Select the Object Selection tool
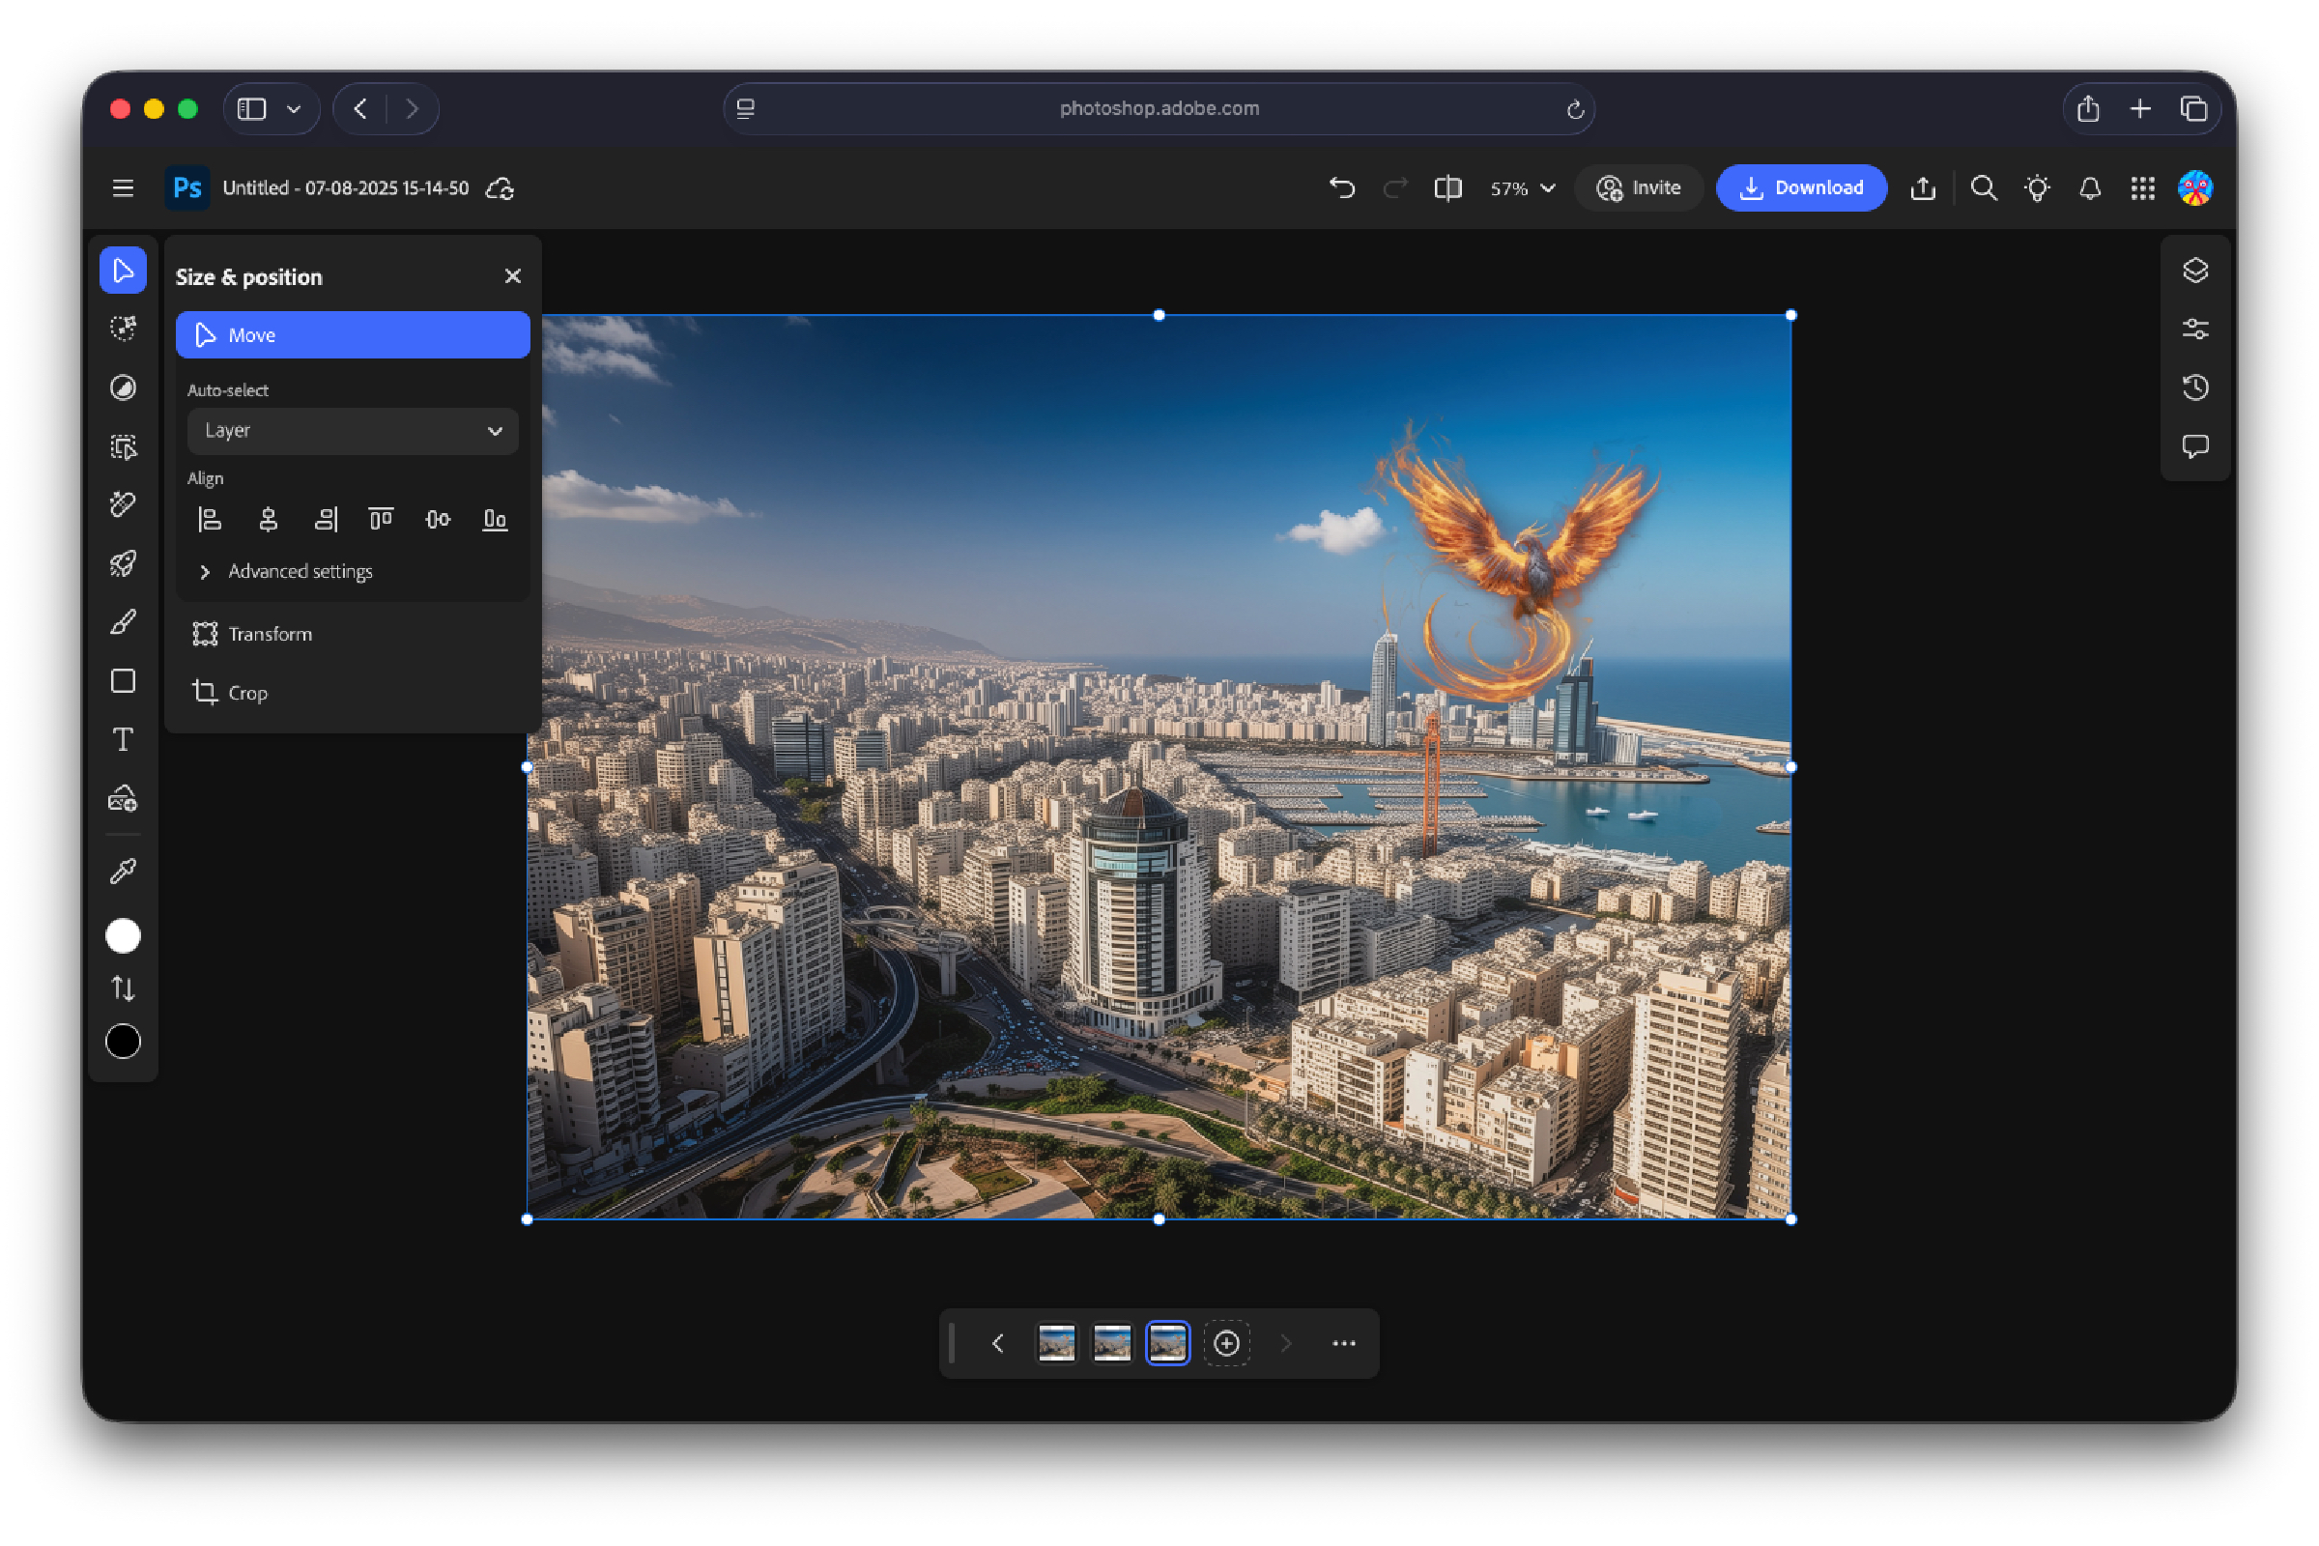Screen dimensions: 2319x1546 coord(124,446)
